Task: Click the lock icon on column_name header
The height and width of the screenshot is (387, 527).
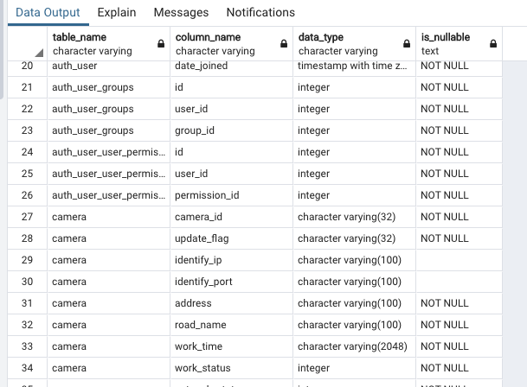Action: pyautogui.click(x=284, y=44)
